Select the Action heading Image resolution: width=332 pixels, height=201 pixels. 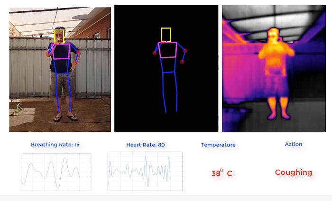tap(293, 144)
